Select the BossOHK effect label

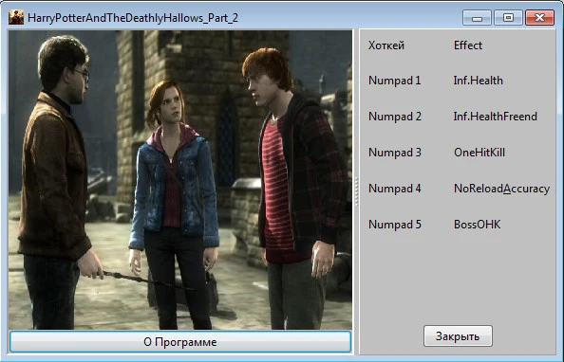(478, 225)
